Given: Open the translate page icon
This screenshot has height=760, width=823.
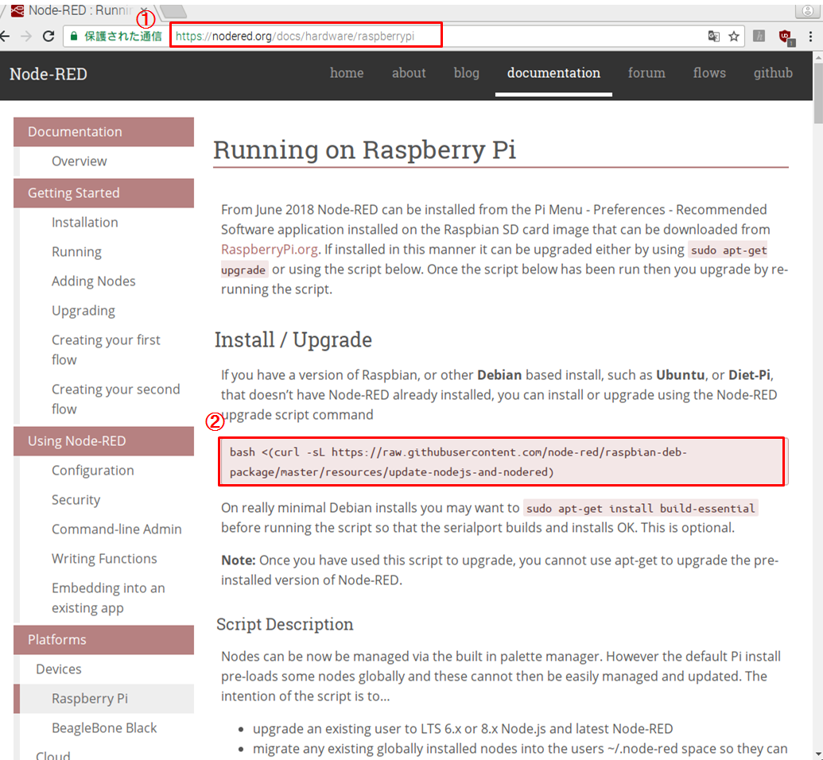Looking at the screenshot, I should [x=714, y=36].
